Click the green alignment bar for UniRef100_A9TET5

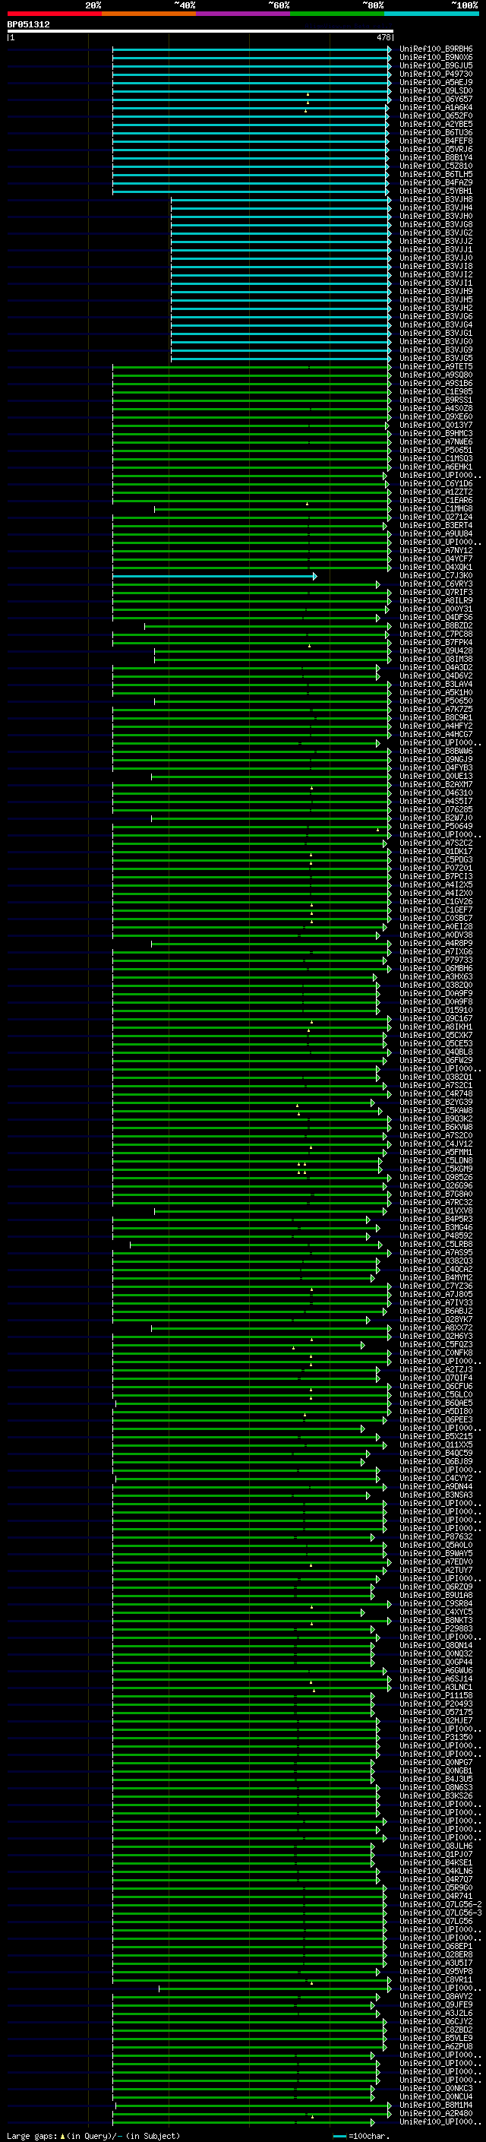[251, 367]
